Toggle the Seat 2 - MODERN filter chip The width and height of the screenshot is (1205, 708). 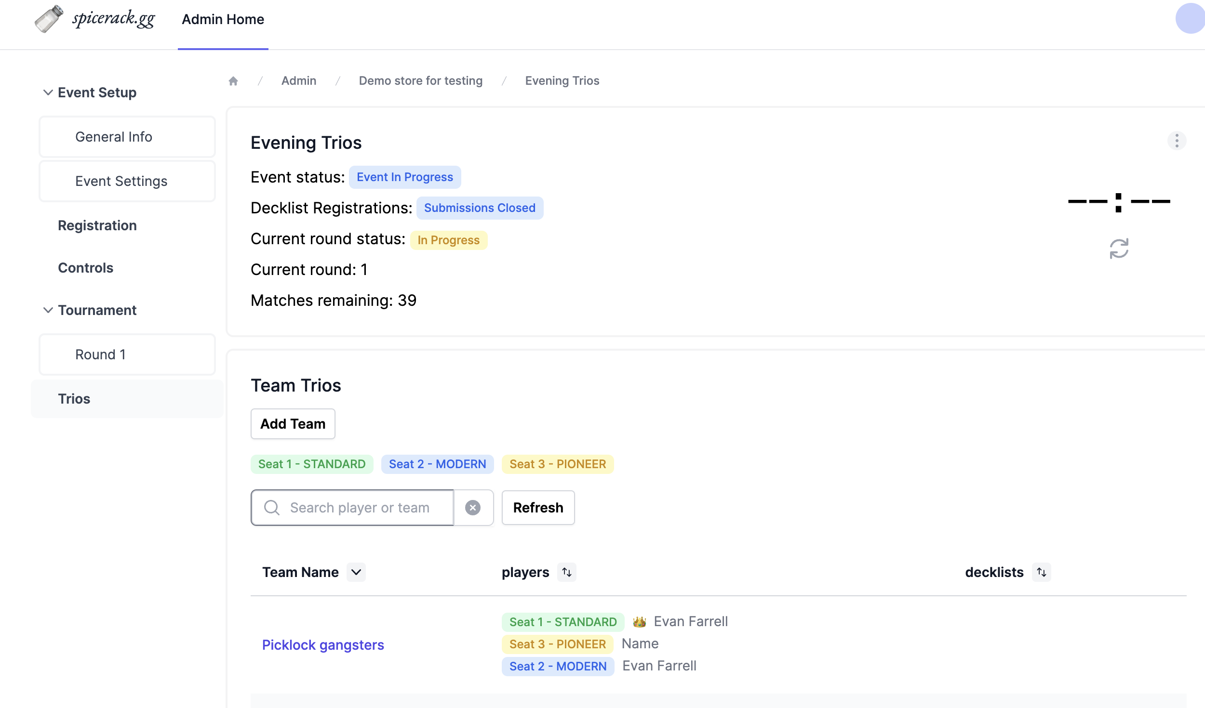click(437, 464)
